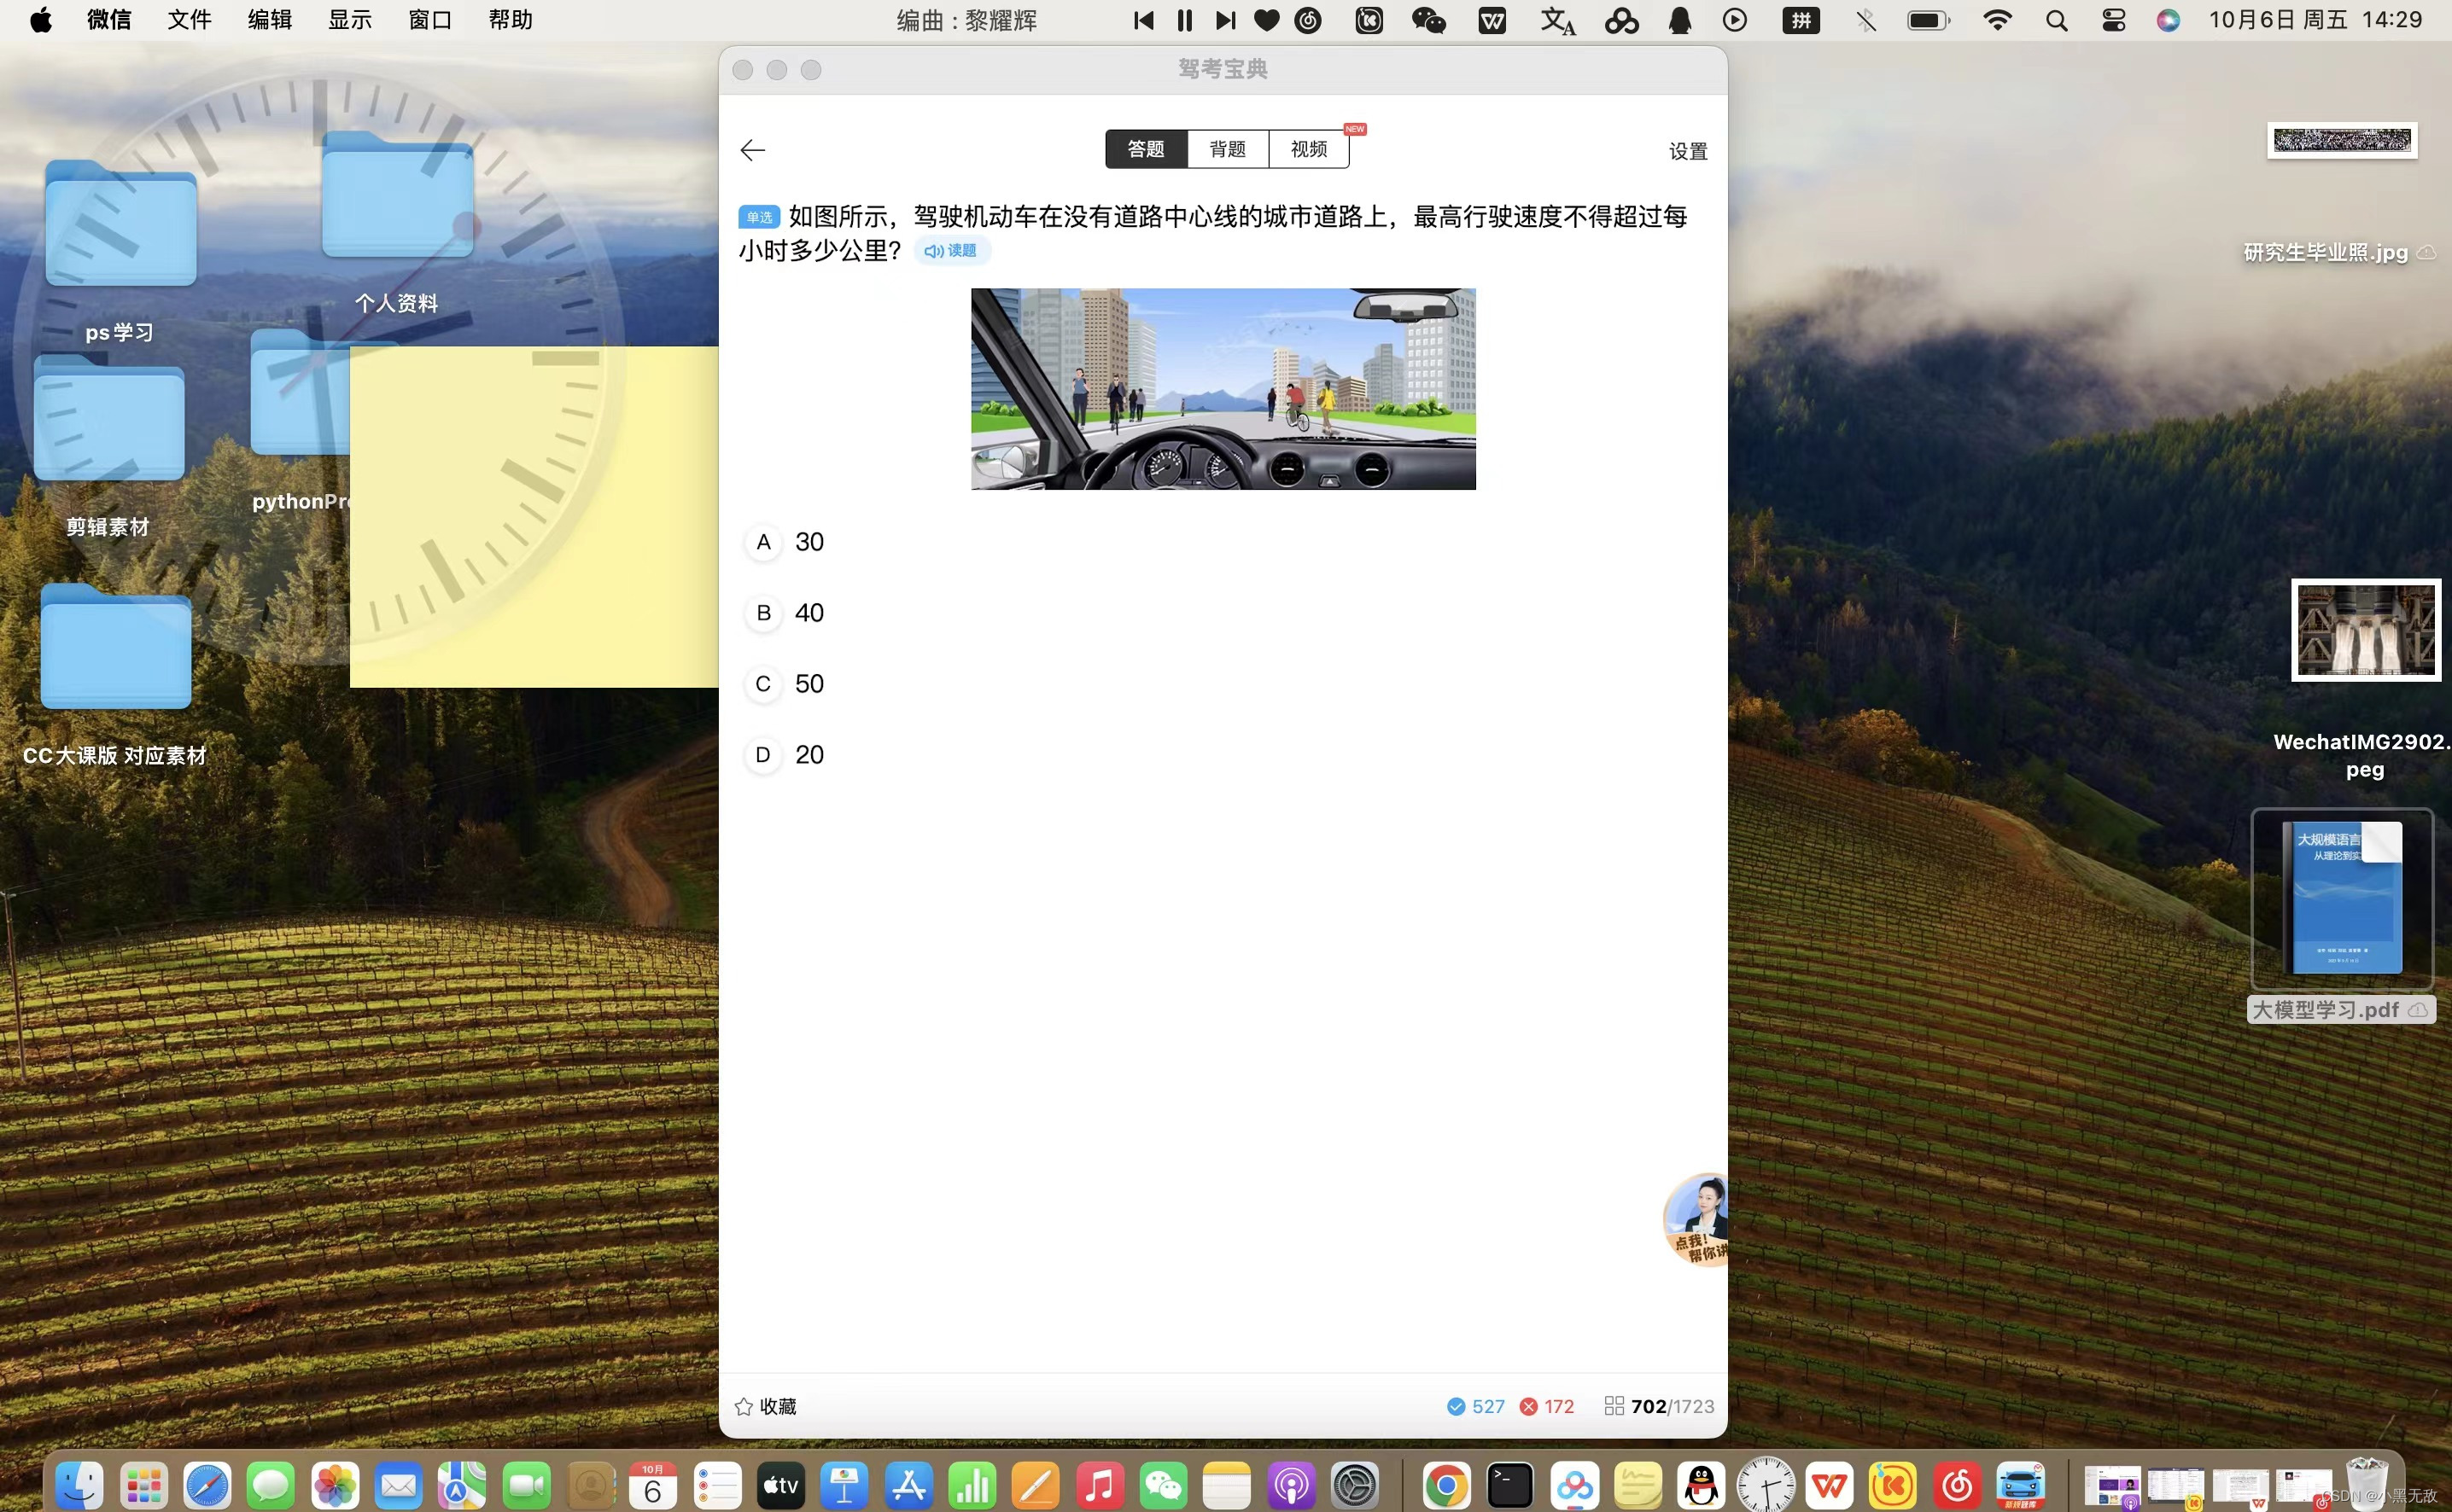Play the 读题 audio reading
Screen dimensions: 2452x1512
[x=950, y=250]
